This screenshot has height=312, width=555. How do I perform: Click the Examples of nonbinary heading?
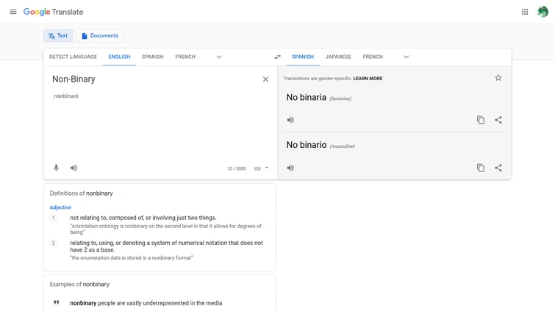tap(79, 284)
